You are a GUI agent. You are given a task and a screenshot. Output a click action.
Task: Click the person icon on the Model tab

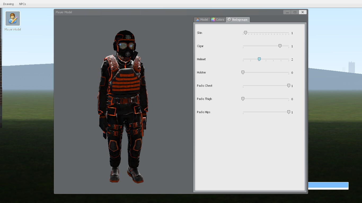(197, 19)
